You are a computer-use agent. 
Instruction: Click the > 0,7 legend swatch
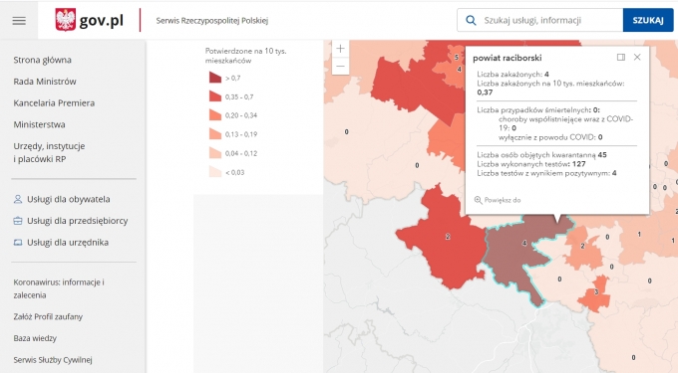(x=215, y=78)
